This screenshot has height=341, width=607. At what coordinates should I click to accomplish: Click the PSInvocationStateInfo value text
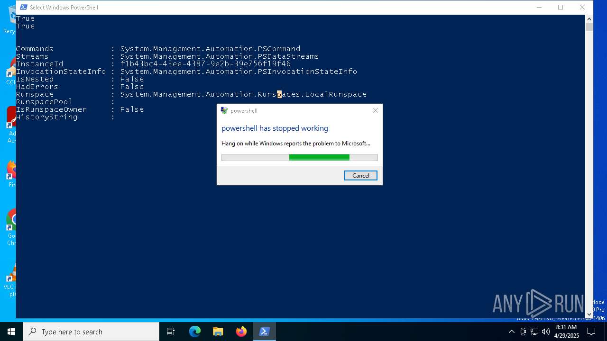(x=239, y=72)
